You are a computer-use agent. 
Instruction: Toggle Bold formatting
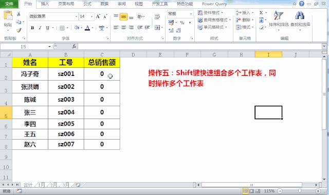click(32, 28)
